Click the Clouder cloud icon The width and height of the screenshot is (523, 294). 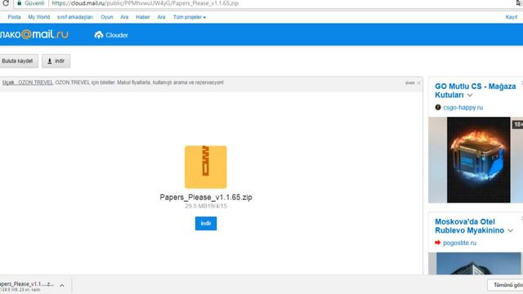[x=99, y=35]
